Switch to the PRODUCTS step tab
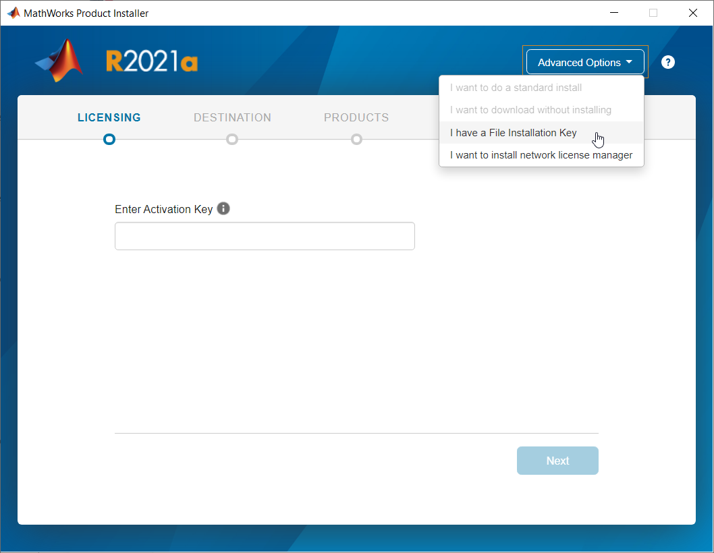Screen dimensions: 714x553 tap(356, 117)
